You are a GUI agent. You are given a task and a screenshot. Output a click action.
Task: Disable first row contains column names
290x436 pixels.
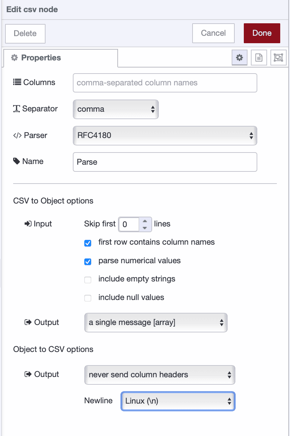[88, 243]
